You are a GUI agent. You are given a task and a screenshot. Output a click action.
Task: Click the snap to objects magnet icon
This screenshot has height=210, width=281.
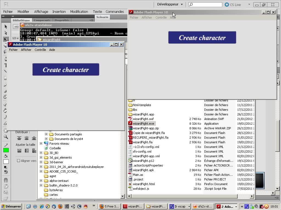6,180
